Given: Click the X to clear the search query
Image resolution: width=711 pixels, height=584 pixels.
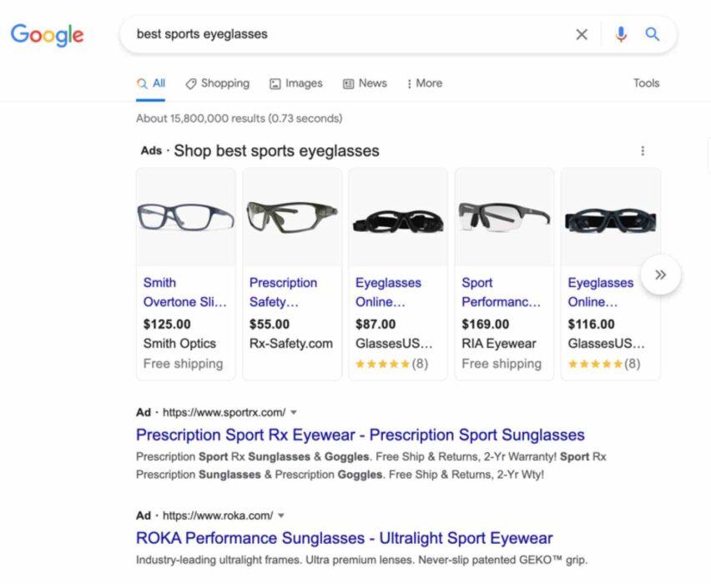Looking at the screenshot, I should [x=582, y=34].
